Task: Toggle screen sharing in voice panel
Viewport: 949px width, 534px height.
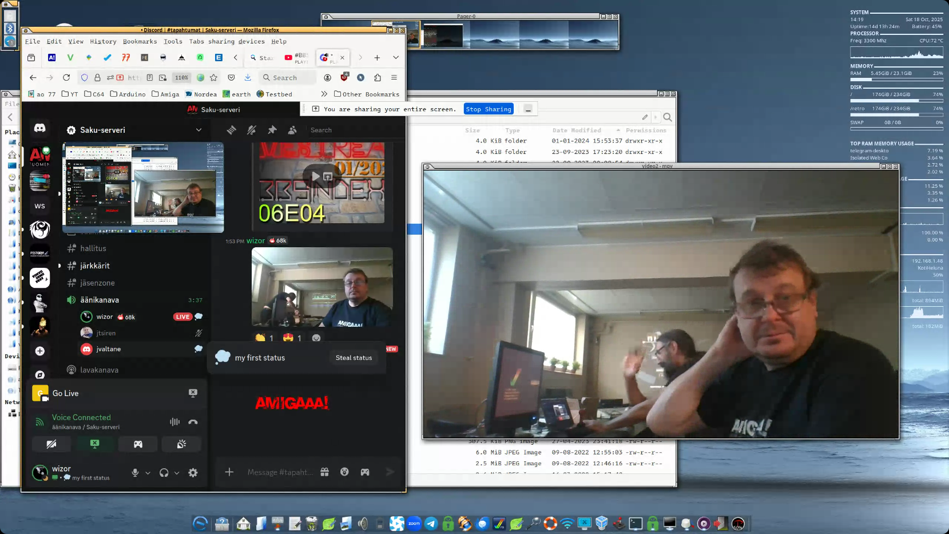Action: 95,444
